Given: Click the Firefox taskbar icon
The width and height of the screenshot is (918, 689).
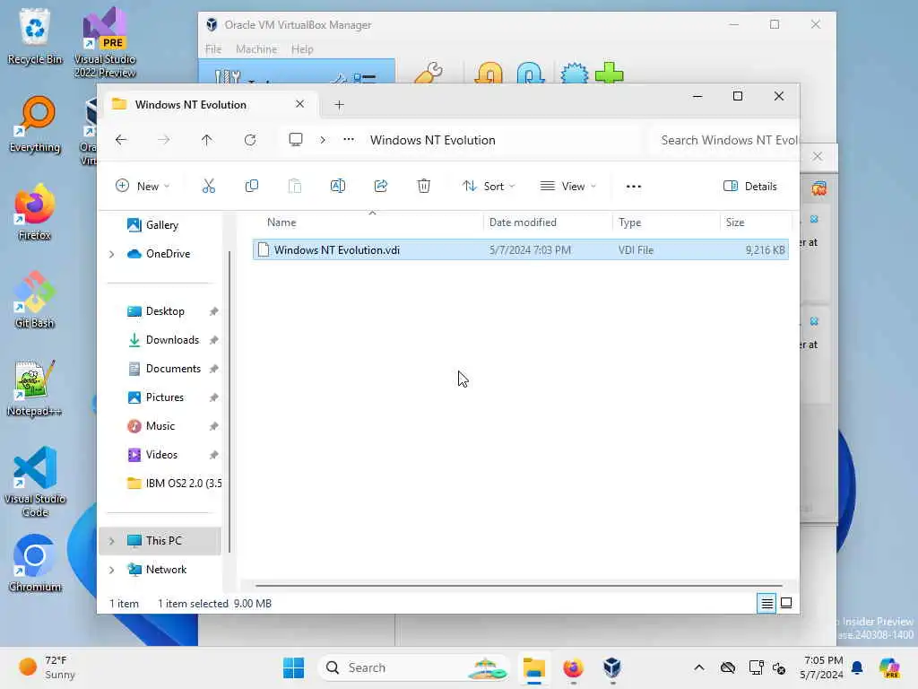Looking at the screenshot, I should pos(573,667).
